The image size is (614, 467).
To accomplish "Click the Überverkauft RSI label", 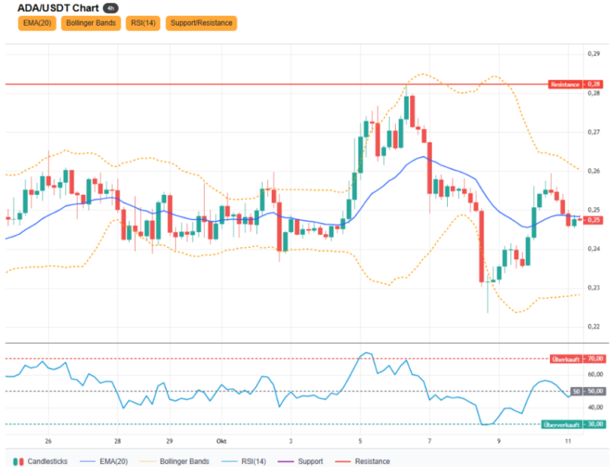I will coord(561,425).
